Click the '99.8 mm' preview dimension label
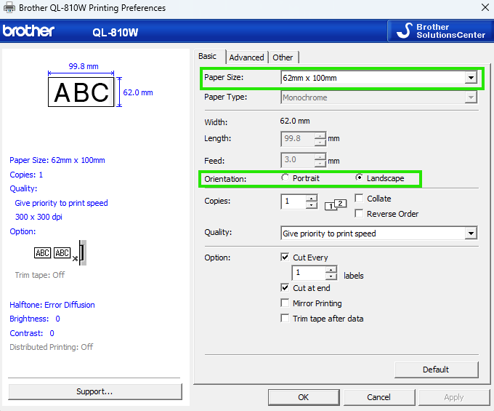 pos(84,66)
